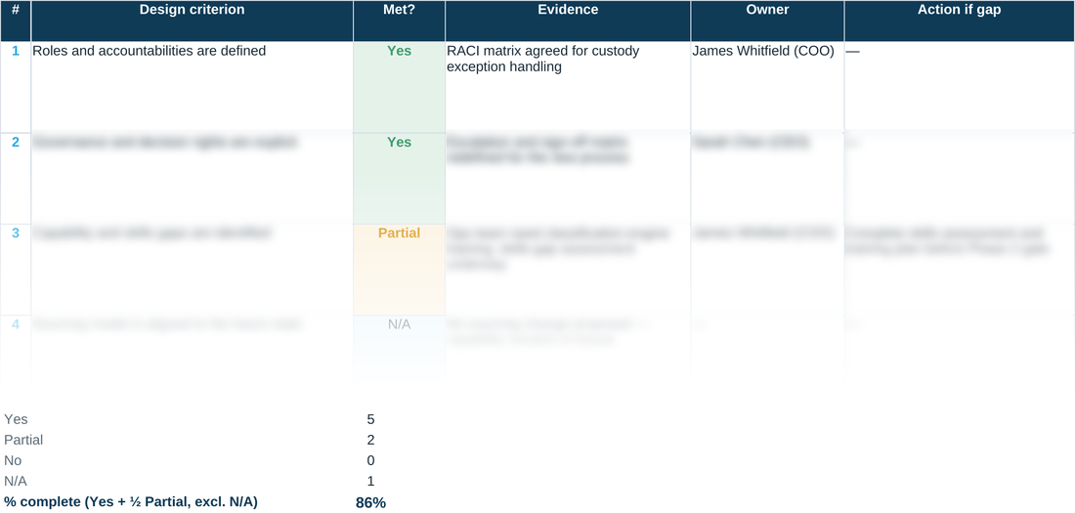Click the Roles and accountabilities criterion cell
1075x513 pixels.
192,87
